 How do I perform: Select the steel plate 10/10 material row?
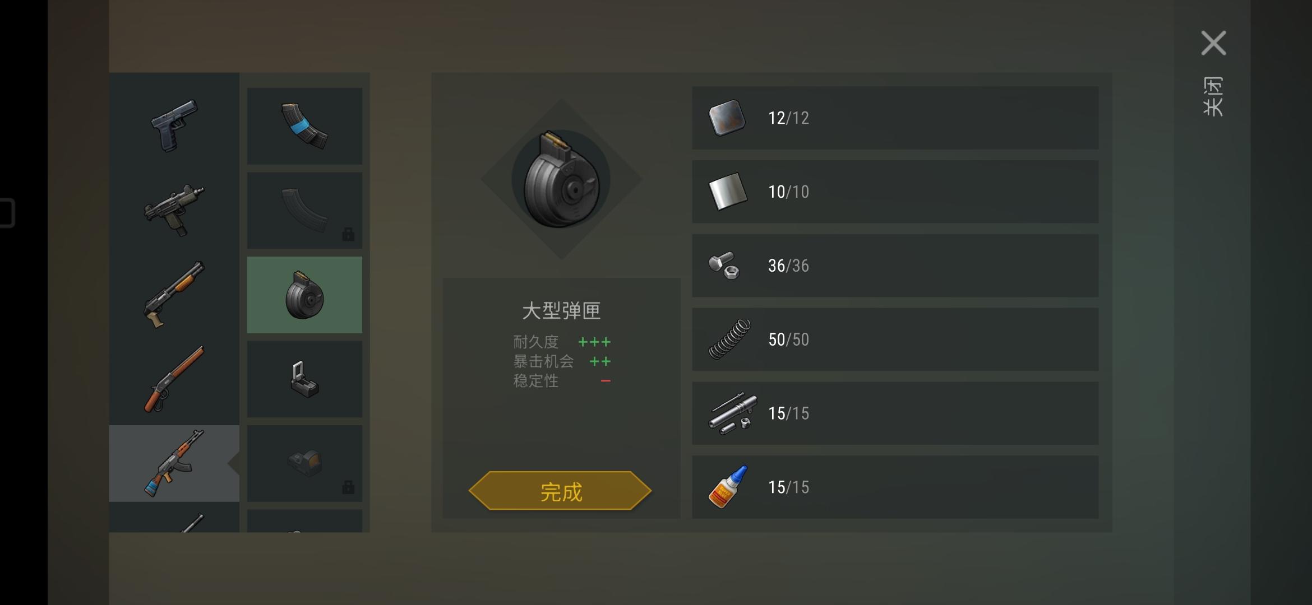click(895, 192)
